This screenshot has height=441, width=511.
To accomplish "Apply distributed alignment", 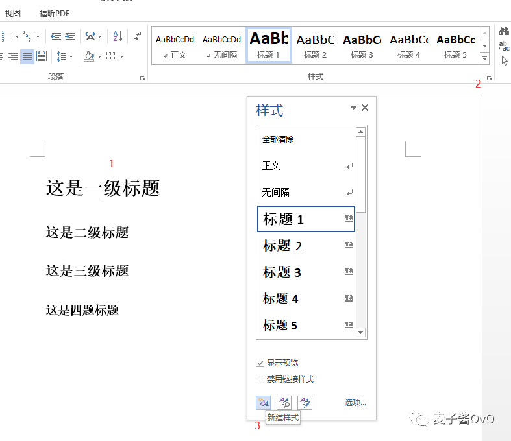I will tap(42, 56).
